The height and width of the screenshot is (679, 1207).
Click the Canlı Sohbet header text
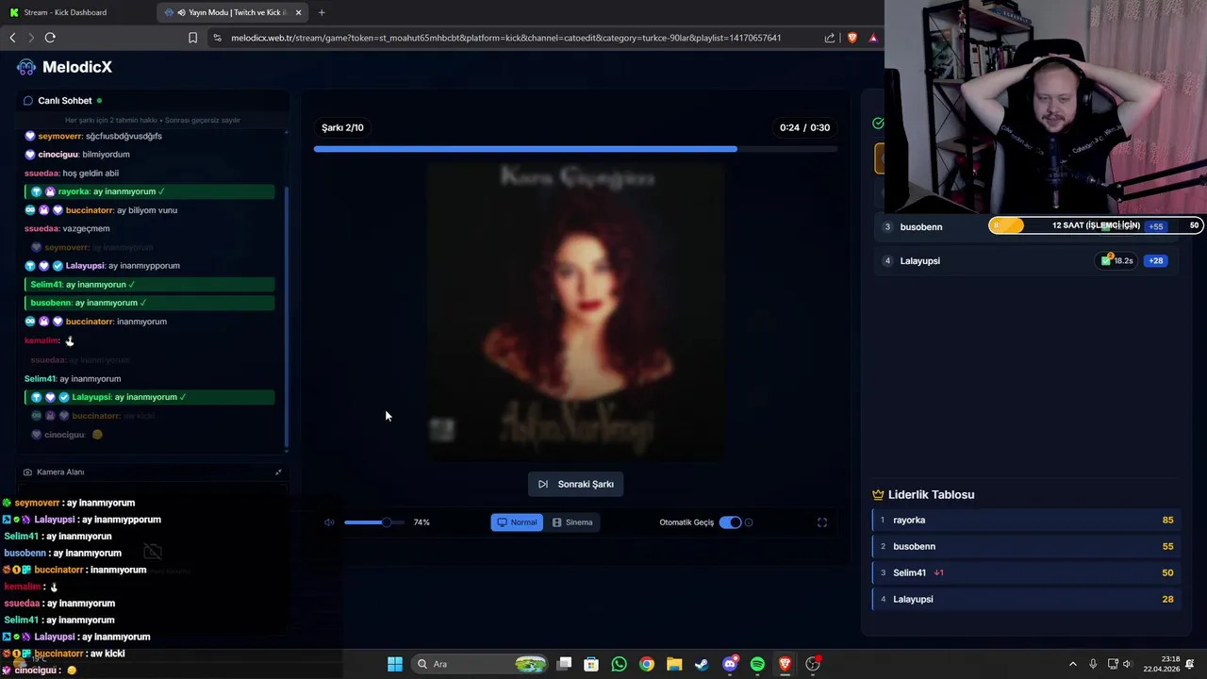pyautogui.click(x=64, y=101)
